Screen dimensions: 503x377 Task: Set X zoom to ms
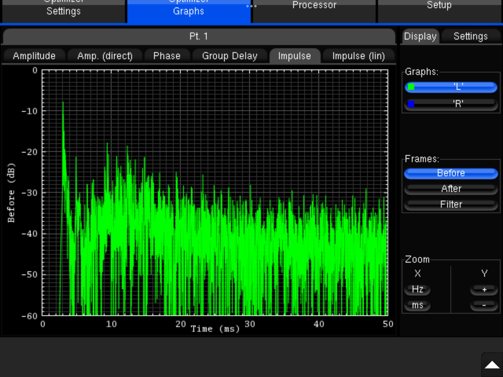pos(417,305)
